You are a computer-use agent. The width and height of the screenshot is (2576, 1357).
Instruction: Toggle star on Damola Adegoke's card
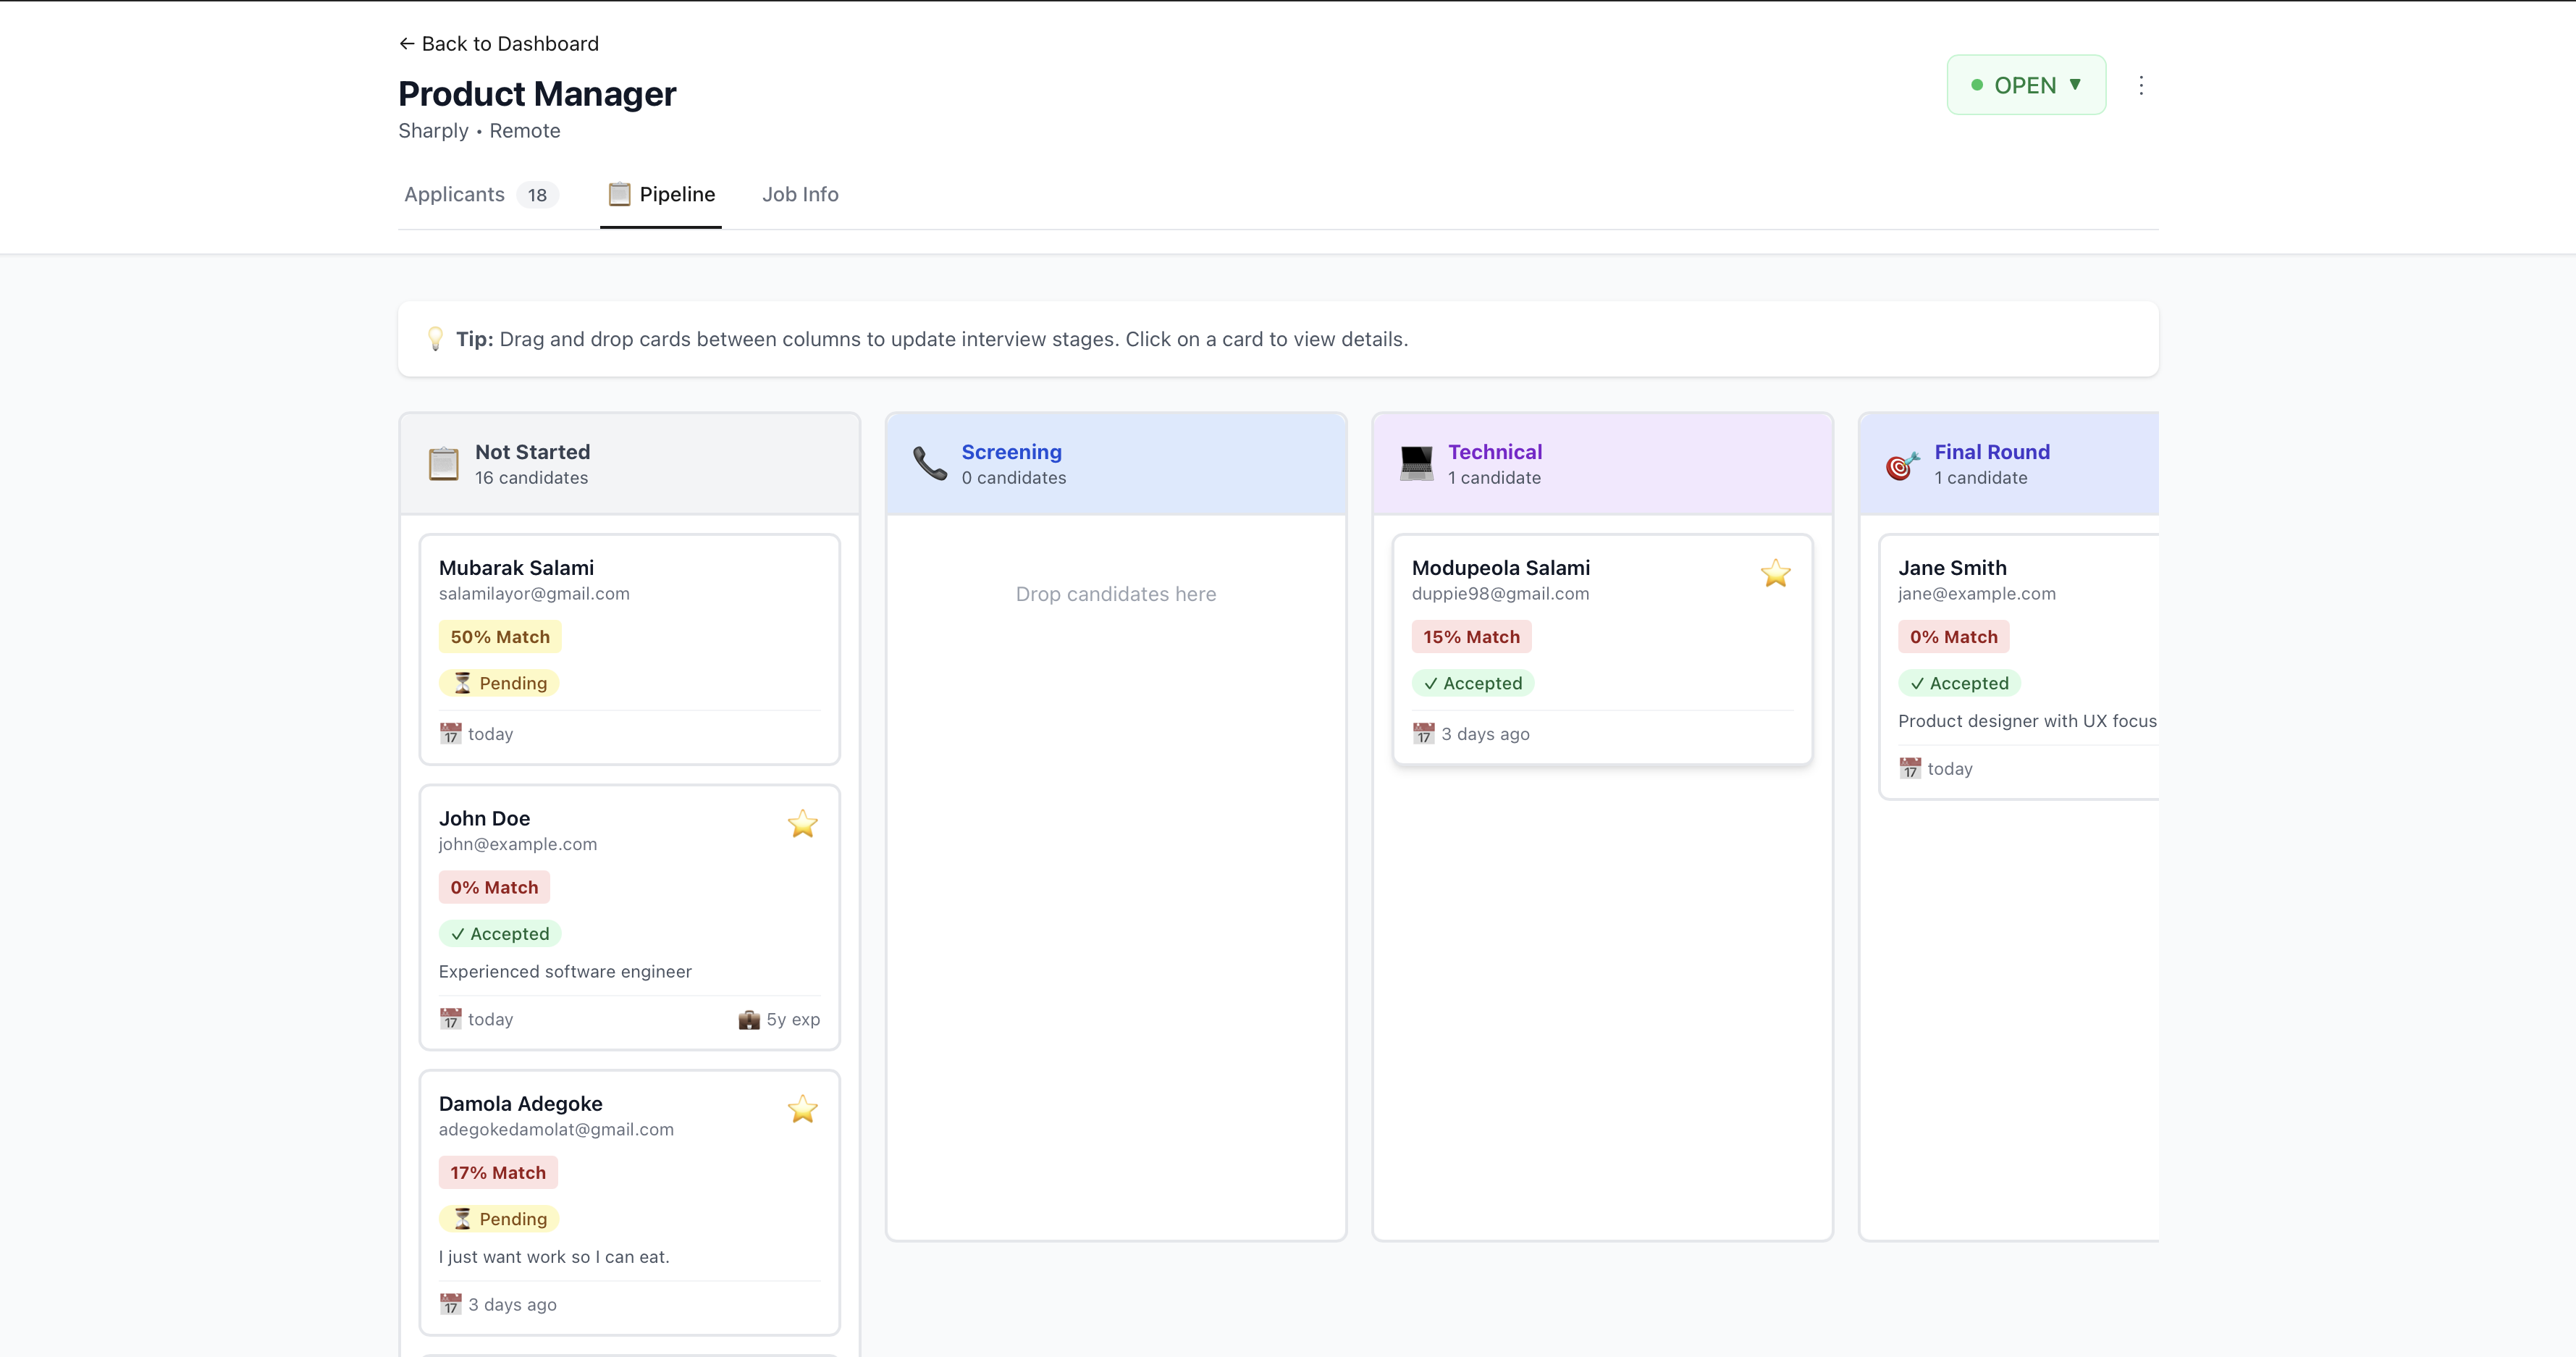[x=802, y=1109]
